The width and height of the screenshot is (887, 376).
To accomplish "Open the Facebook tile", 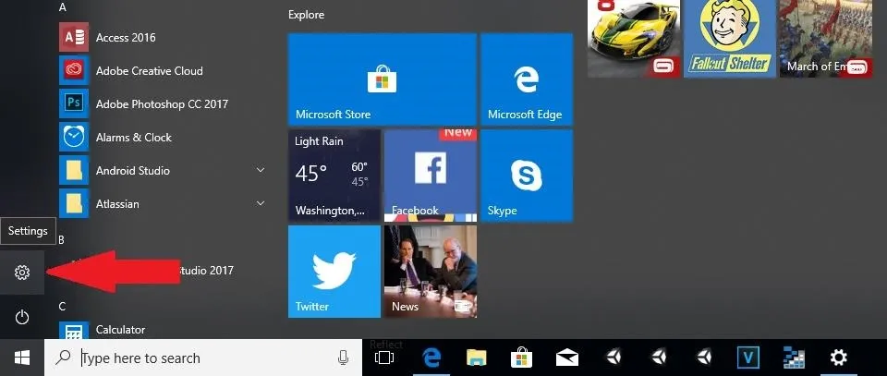I will click(431, 176).
